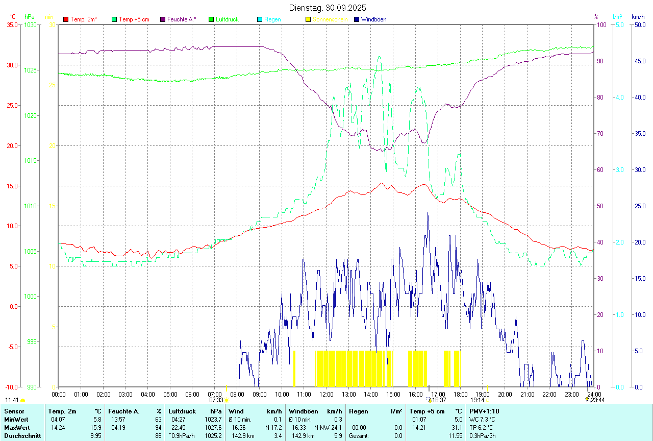
Task: Click the sun icon beside 11:41
Action: [23, 400]
